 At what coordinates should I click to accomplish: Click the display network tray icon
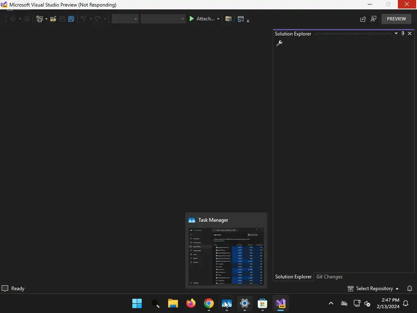pyautogui.click(x=357, y=303)
